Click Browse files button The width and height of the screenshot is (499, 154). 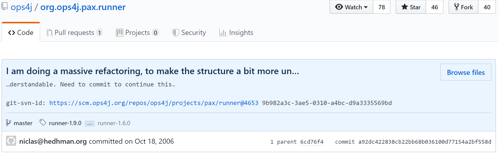tap(466, 72)
